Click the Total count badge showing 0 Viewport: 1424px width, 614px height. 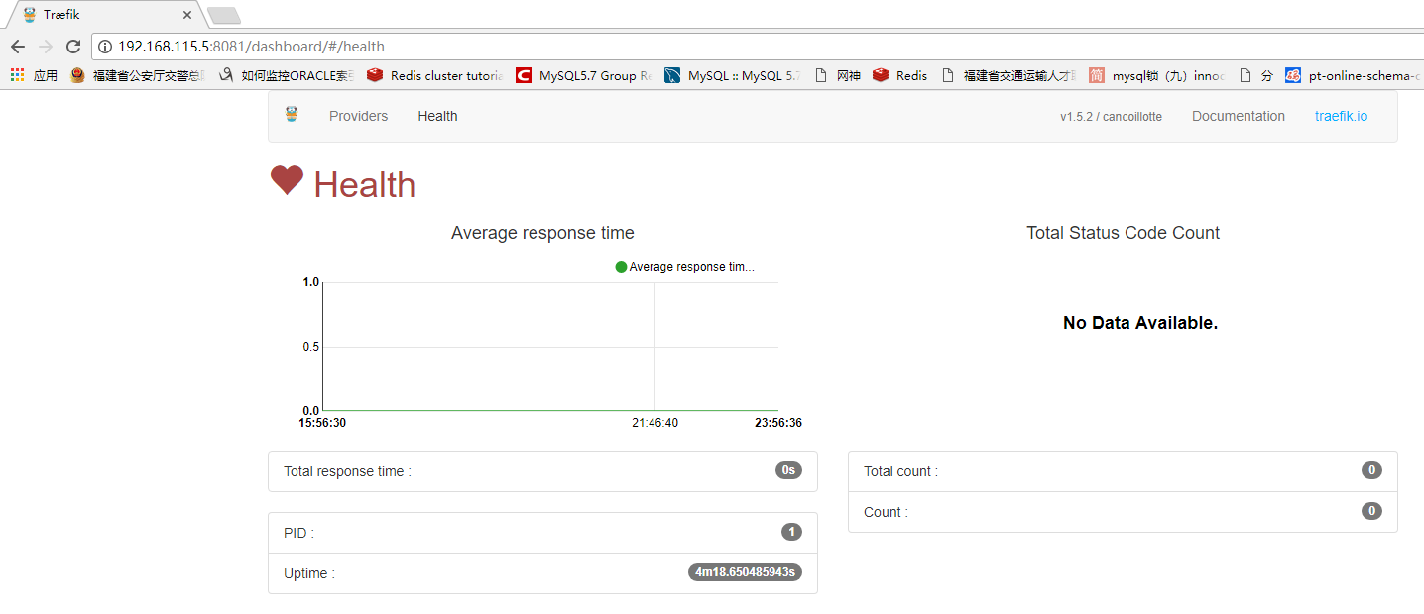click(x=1371, y=470)
